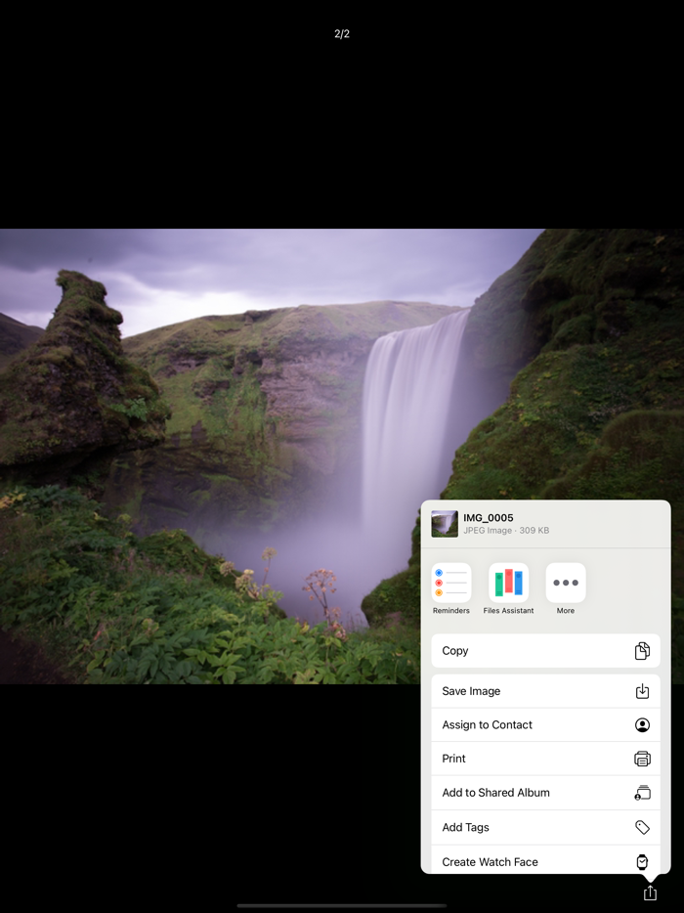
Task: Tap the 2/2 image counter
Action: (x=342, y=34)
